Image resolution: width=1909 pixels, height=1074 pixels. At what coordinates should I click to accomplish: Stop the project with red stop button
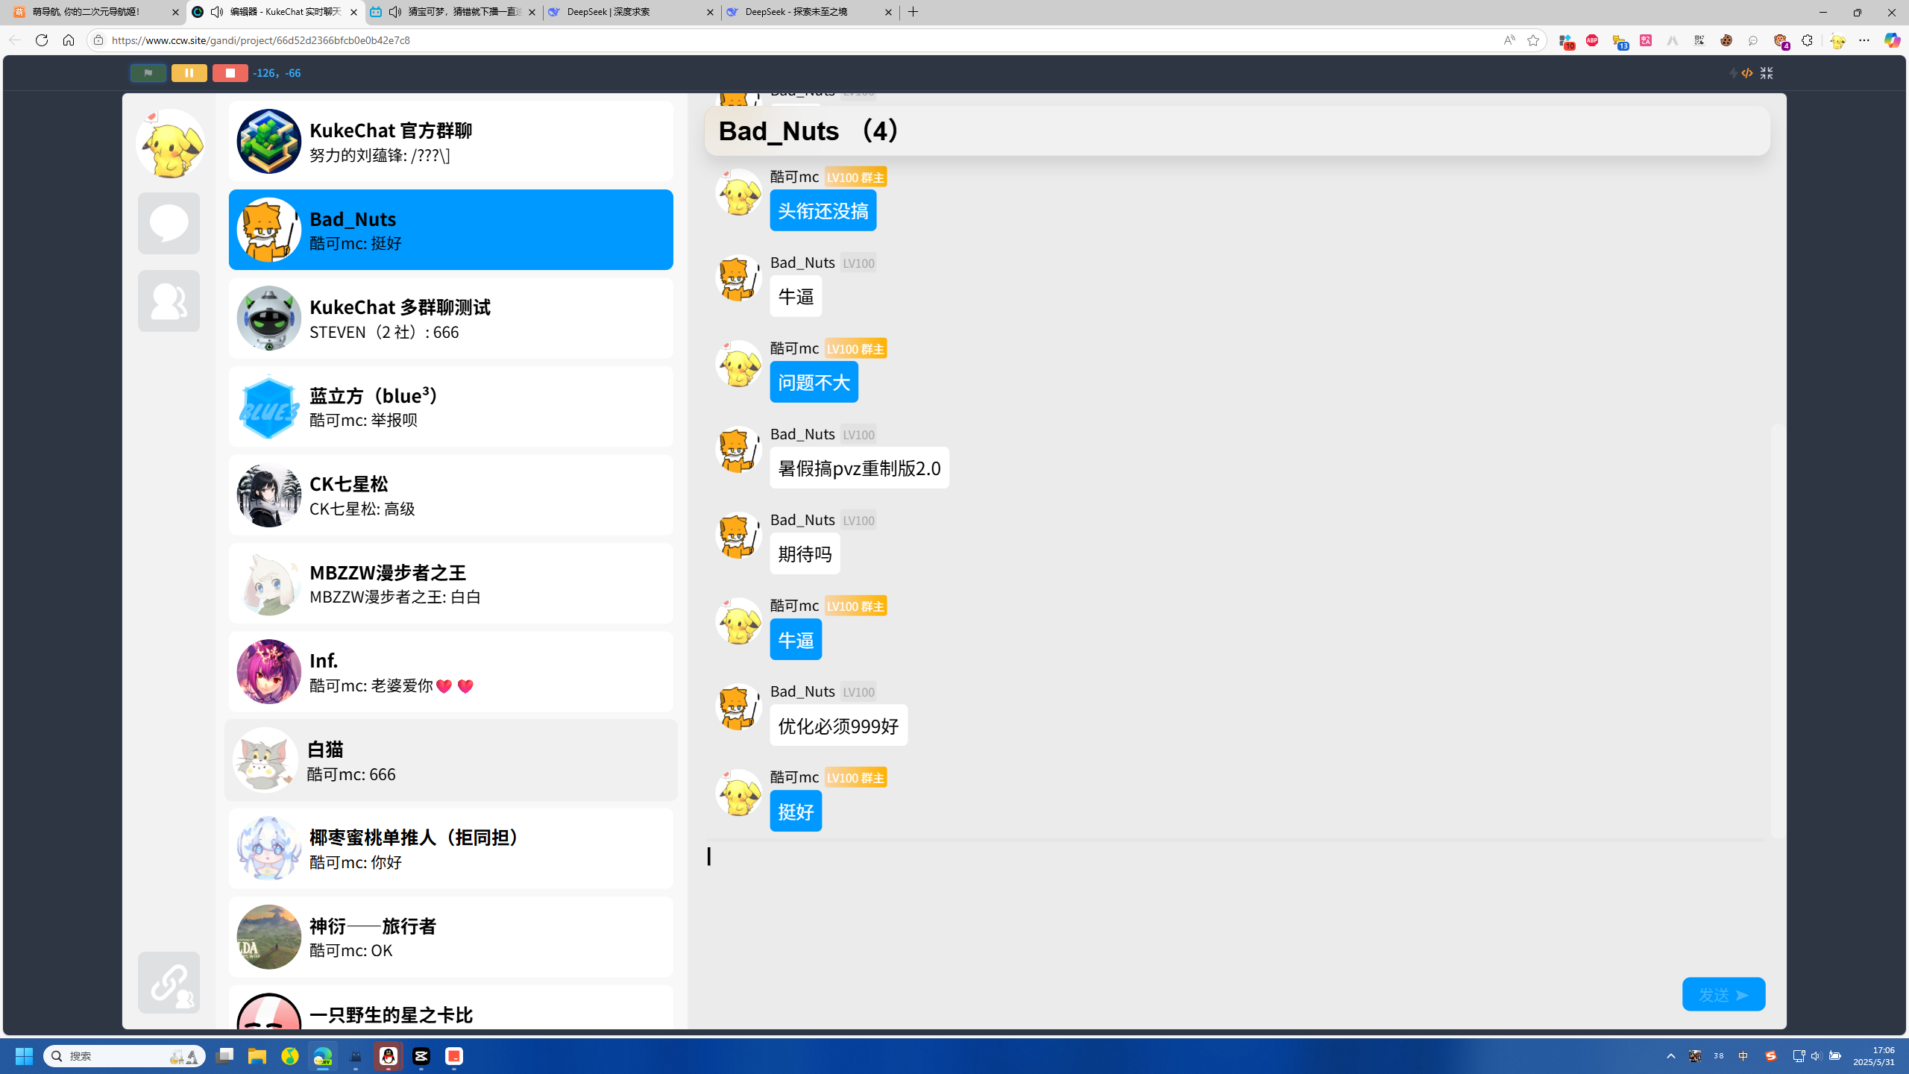(x=230, y=73)
